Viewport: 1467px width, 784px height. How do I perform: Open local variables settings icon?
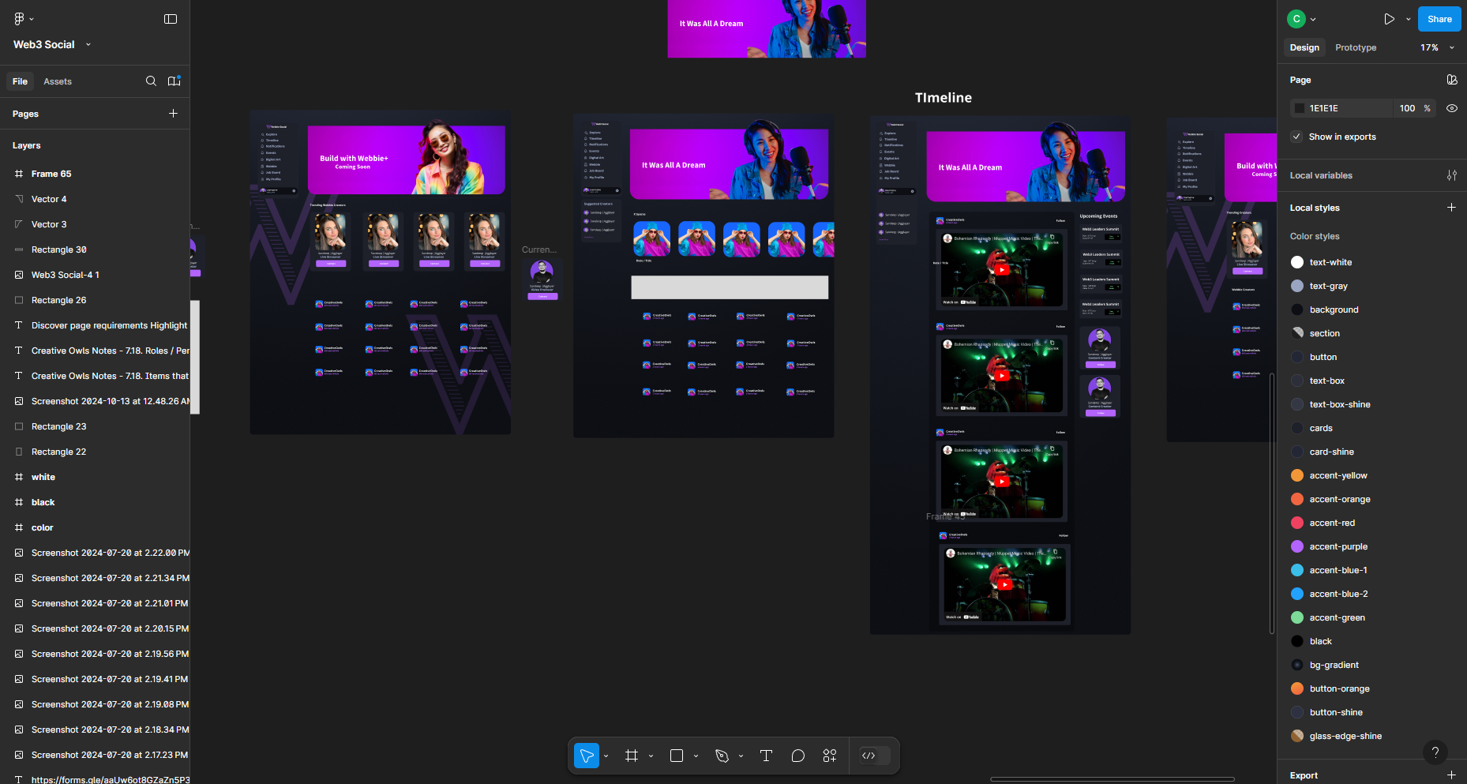tap(1451, 175)
